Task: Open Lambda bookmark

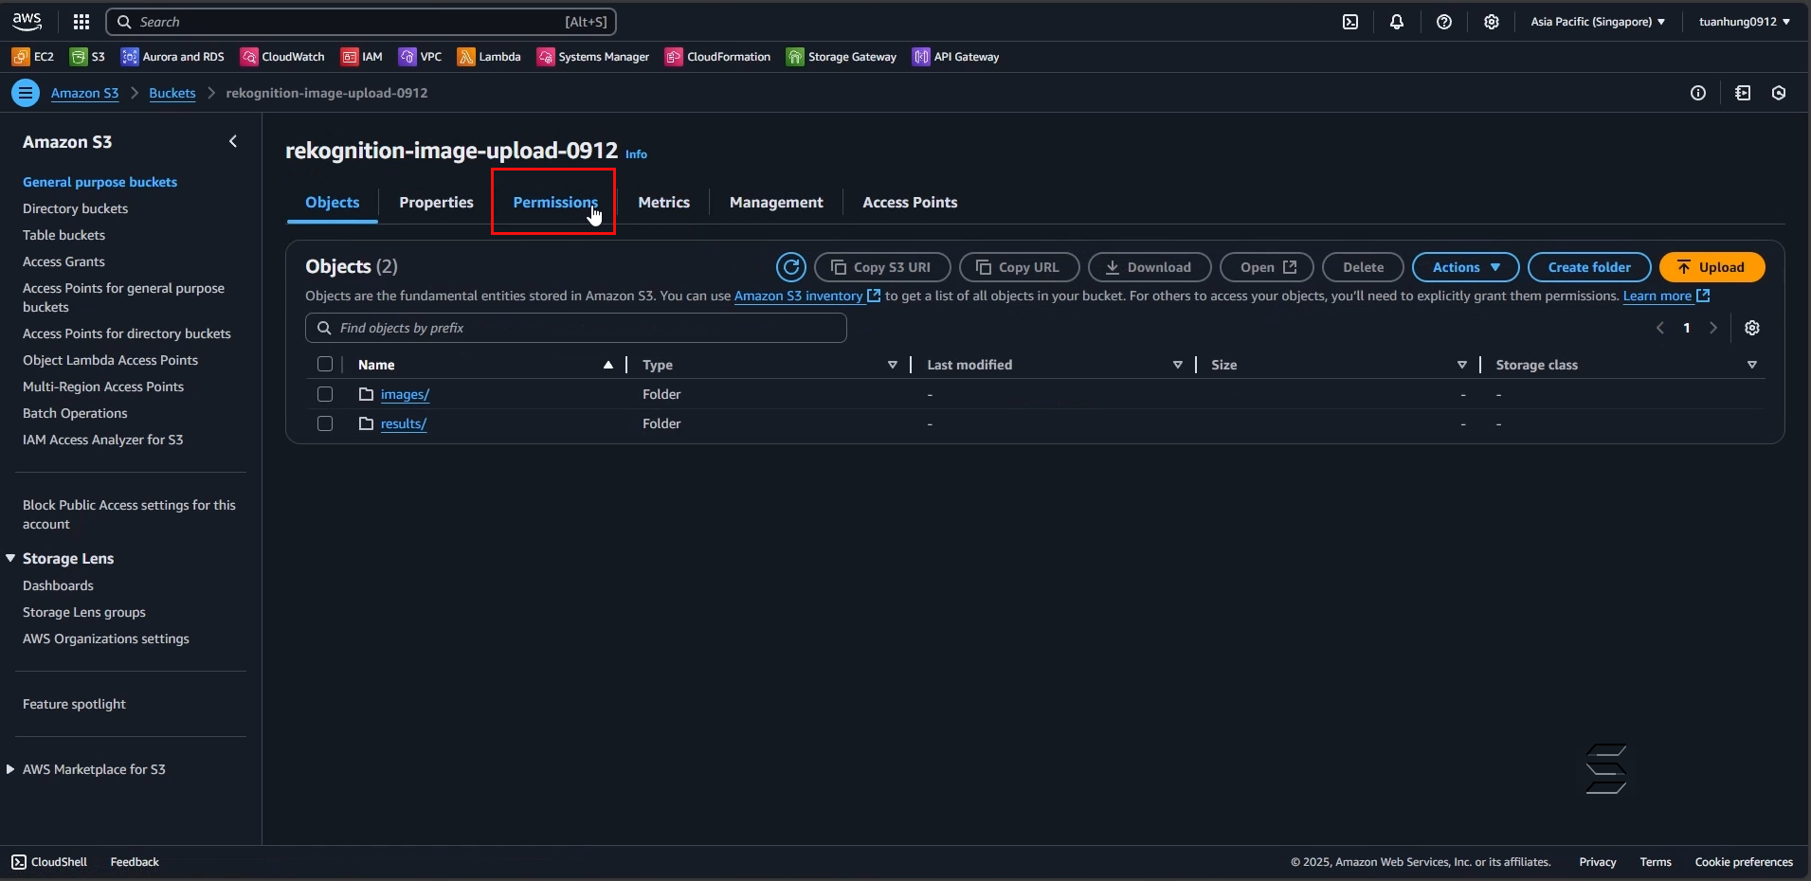Action: (489, 57)
